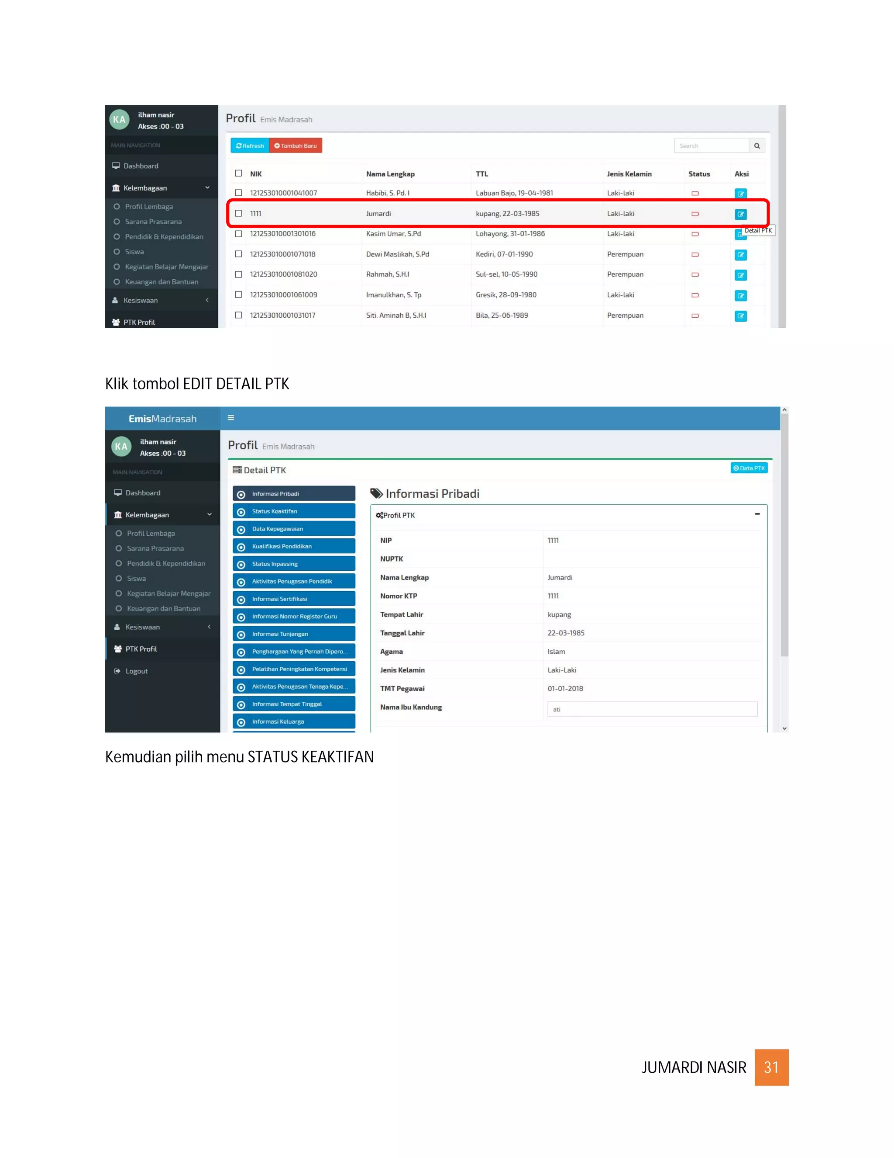Click the blue Refresh button
The height and width of the screenshot is (1158, 894).
(x=250, y=146)
